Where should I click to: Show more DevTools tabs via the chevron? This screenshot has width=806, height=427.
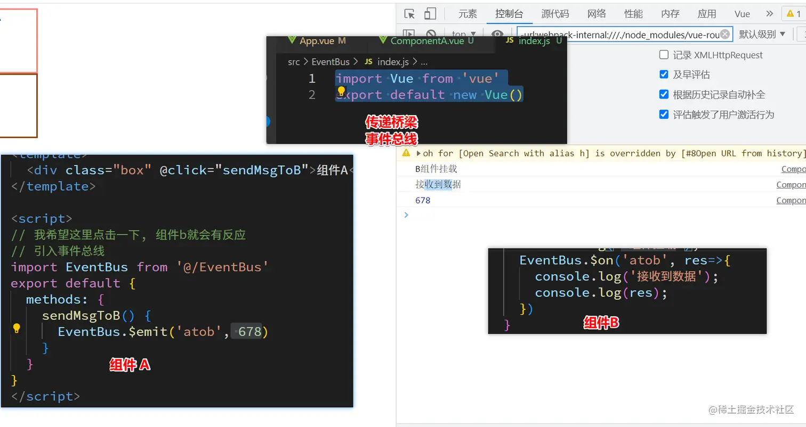[x=769, y=14]
